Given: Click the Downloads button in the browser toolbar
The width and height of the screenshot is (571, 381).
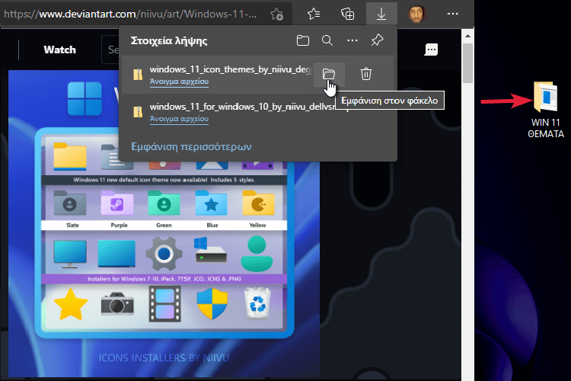Looking at the screenshot, I should [x=381, y=14].
